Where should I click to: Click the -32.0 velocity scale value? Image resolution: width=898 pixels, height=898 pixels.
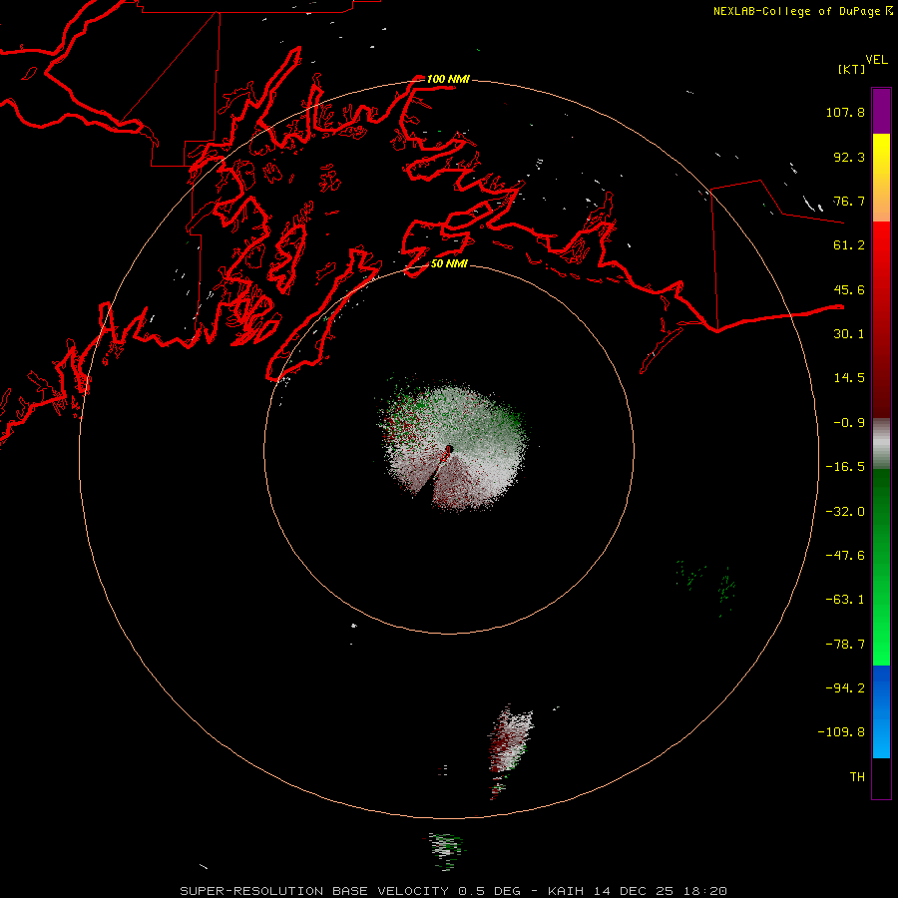coord(845,512)
